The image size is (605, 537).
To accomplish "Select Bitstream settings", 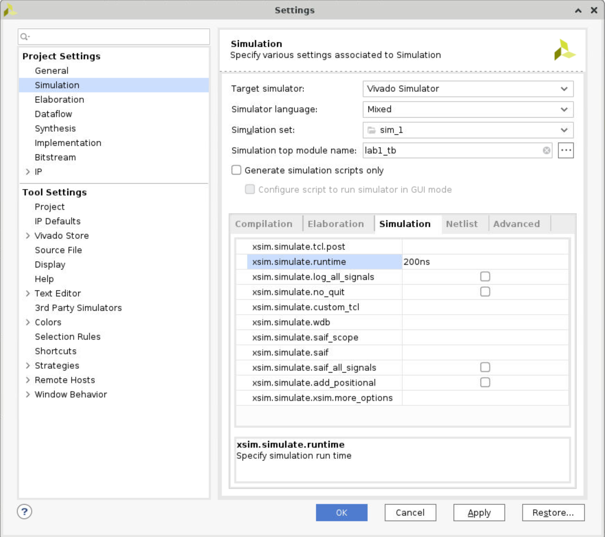I will pos(55,157).
